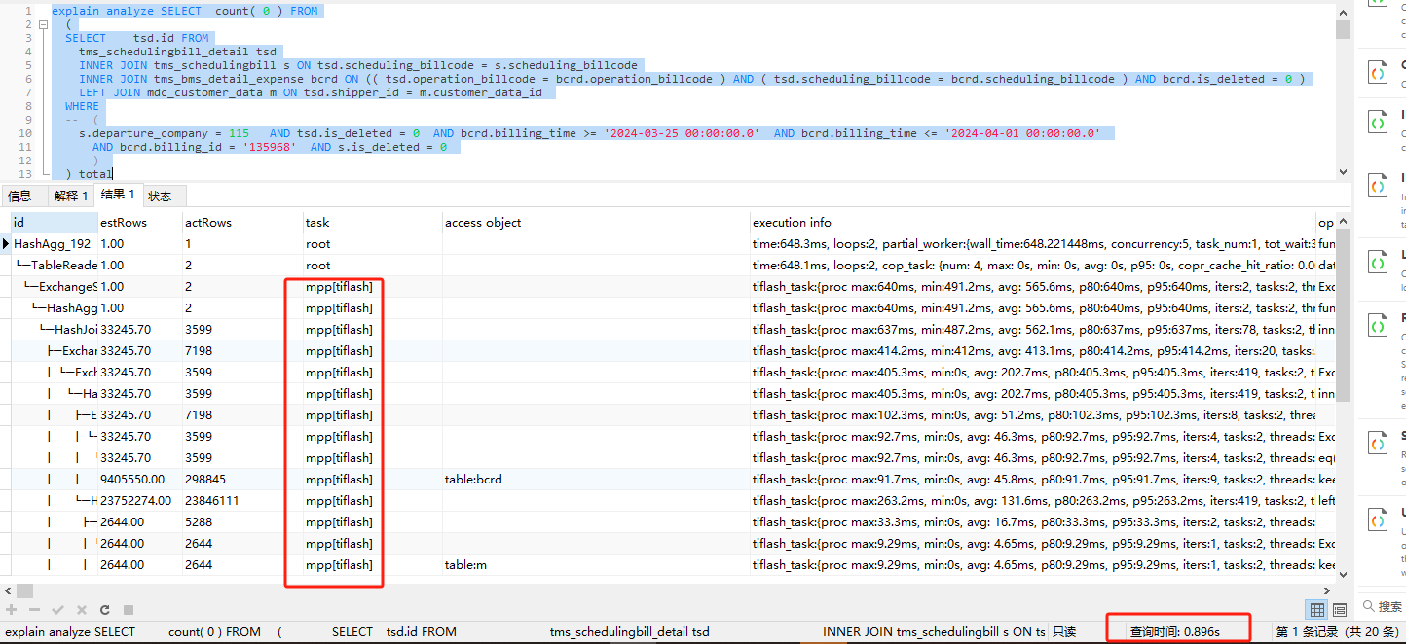Click the add record plus icon
The width and height of the screenshot is (1406, 644).
pyautogui.click(x=12, y=610)
